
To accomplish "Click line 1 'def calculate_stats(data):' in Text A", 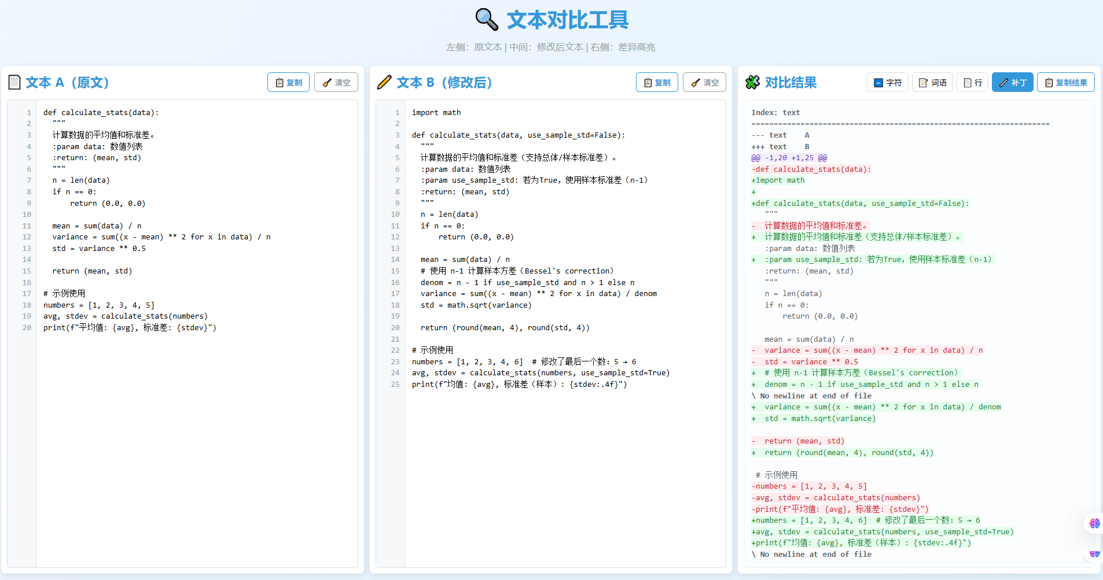I will 101,113.
